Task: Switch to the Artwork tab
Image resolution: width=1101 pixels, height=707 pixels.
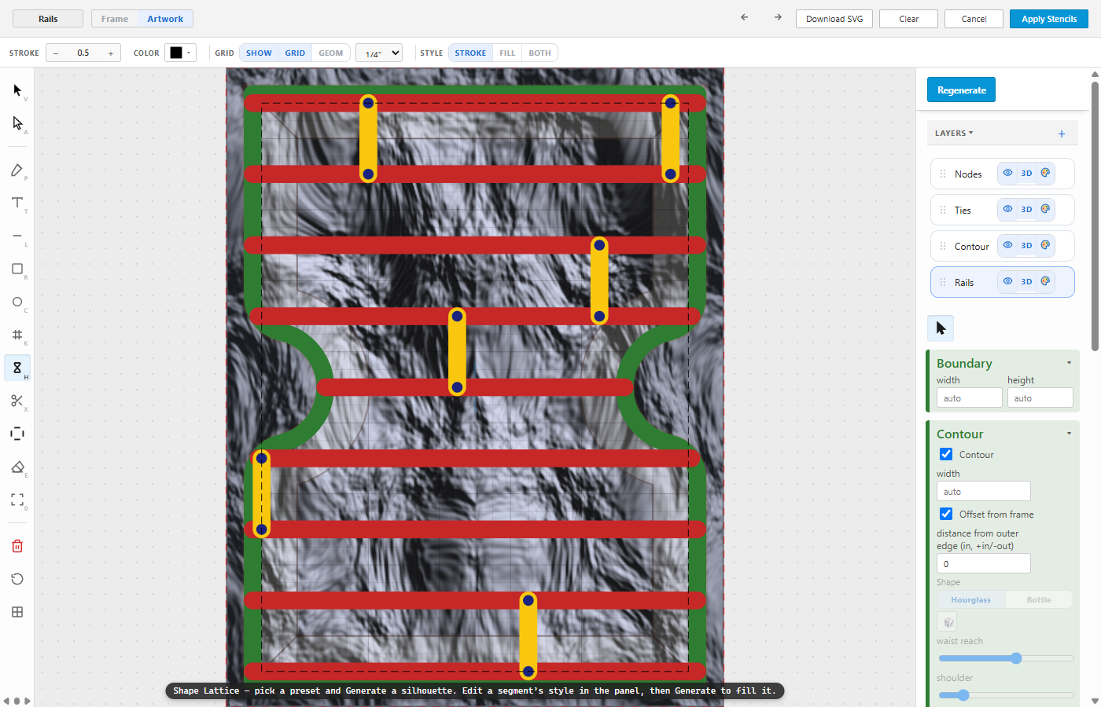Action: click(165, 19)
